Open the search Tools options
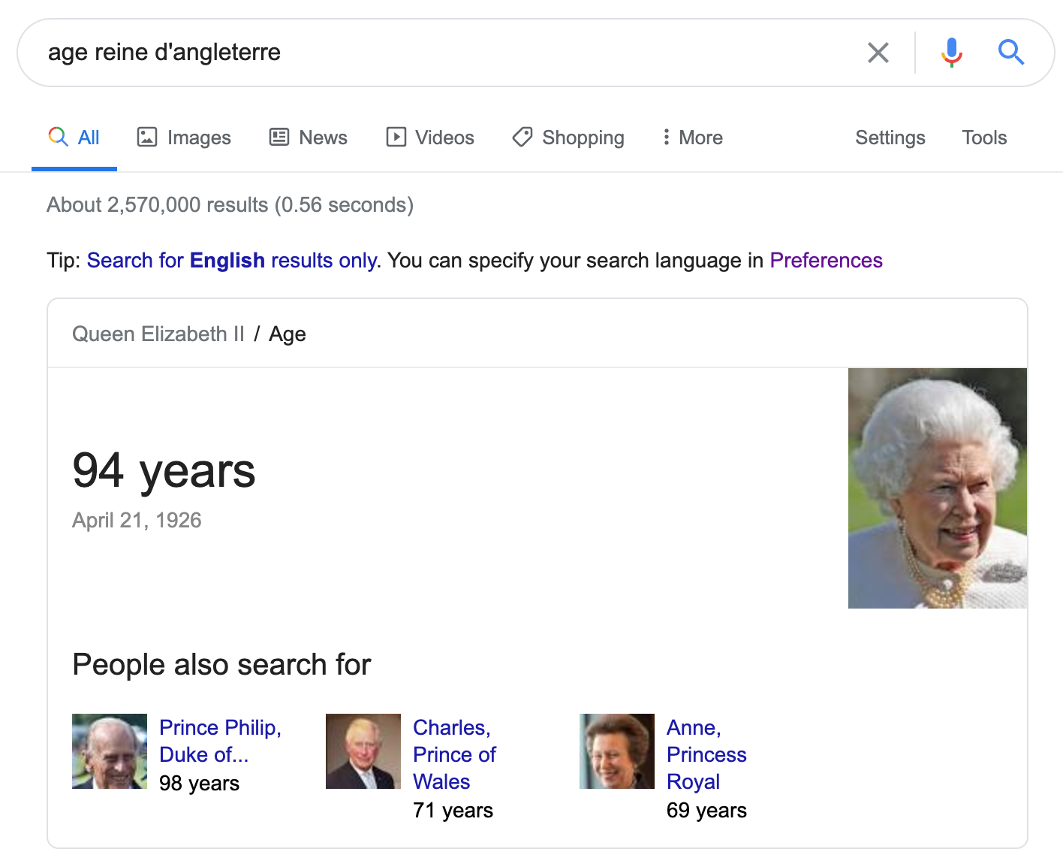 click(983, 137)
